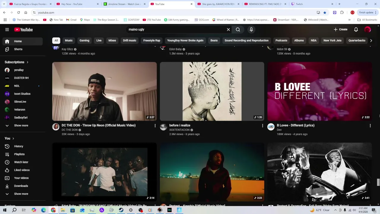Screen dimensions: 380x214
Task: Reload the page with the refresh icon
Action: pos(18,12)
